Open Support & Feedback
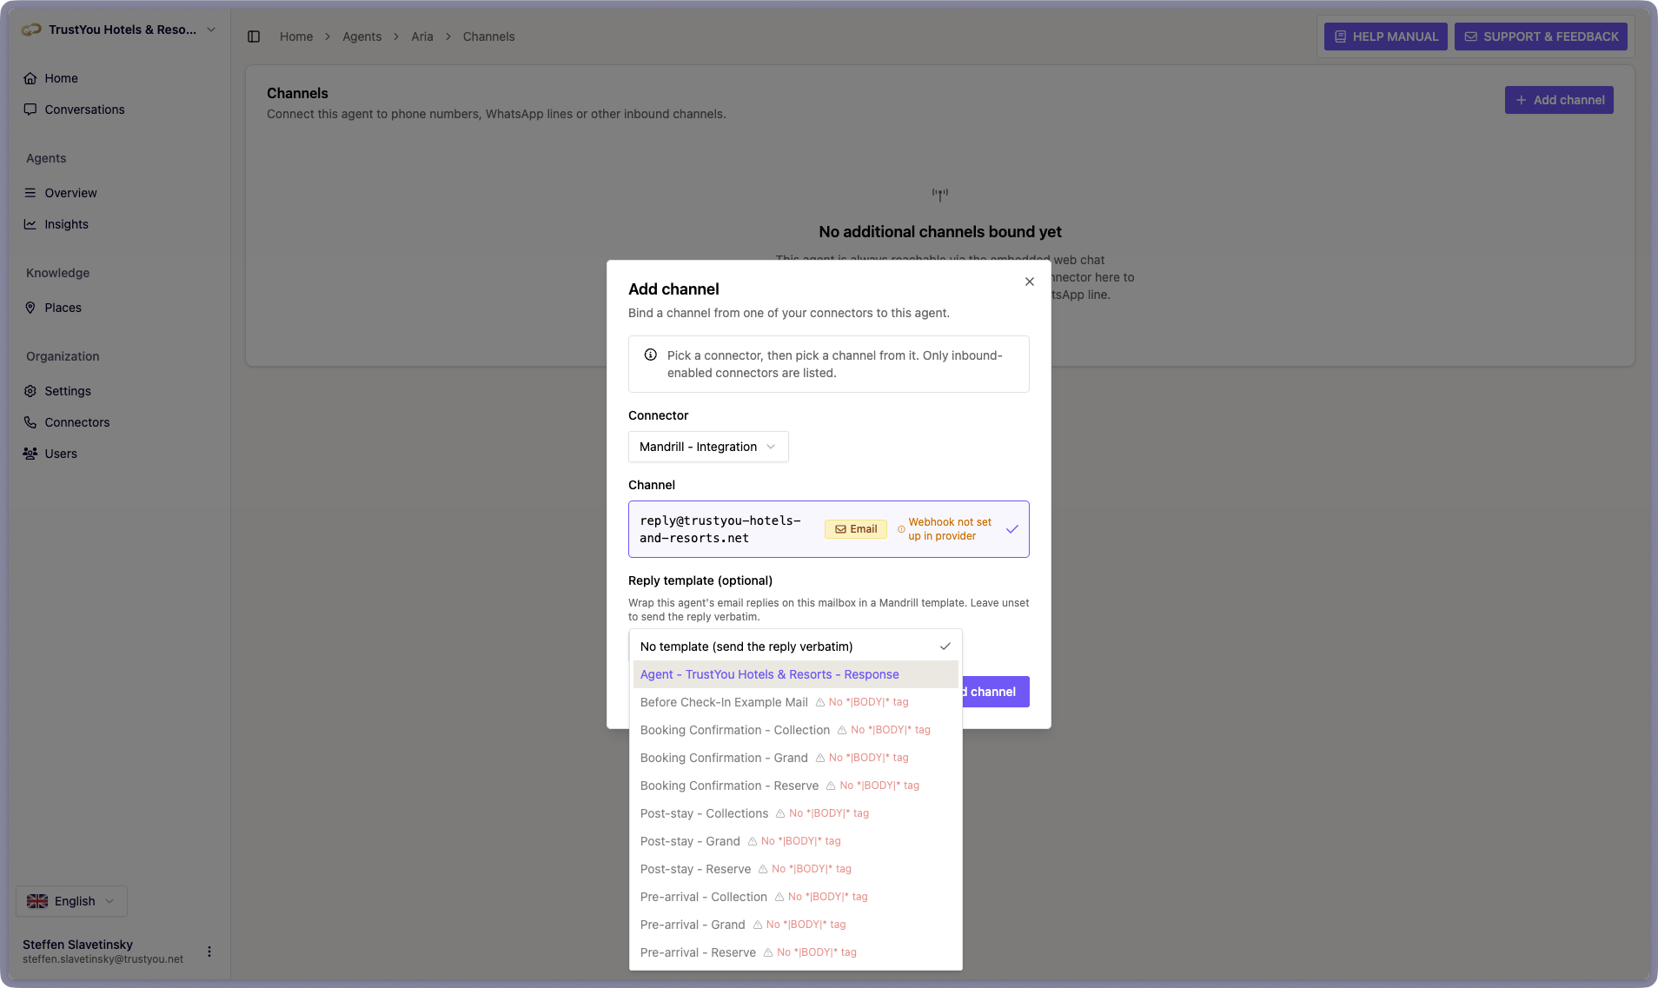This screenshot has width=1658, height=988. tap(1541, 36)
